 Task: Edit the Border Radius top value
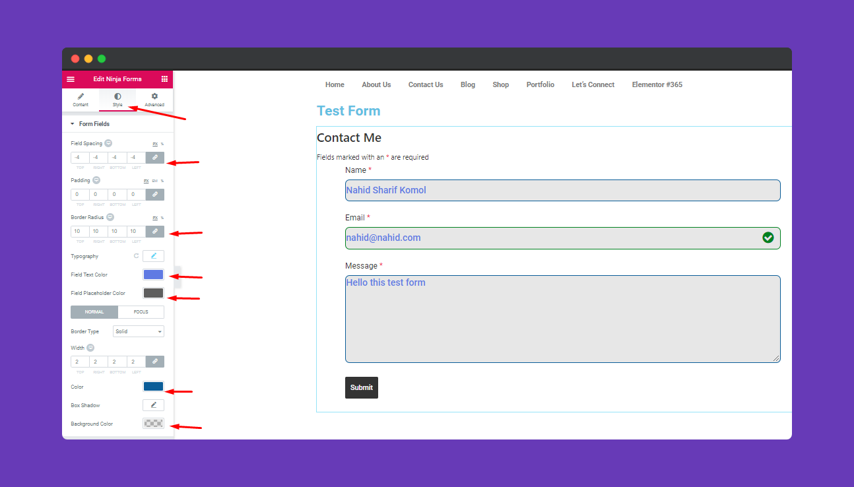[x=80, y=232]
